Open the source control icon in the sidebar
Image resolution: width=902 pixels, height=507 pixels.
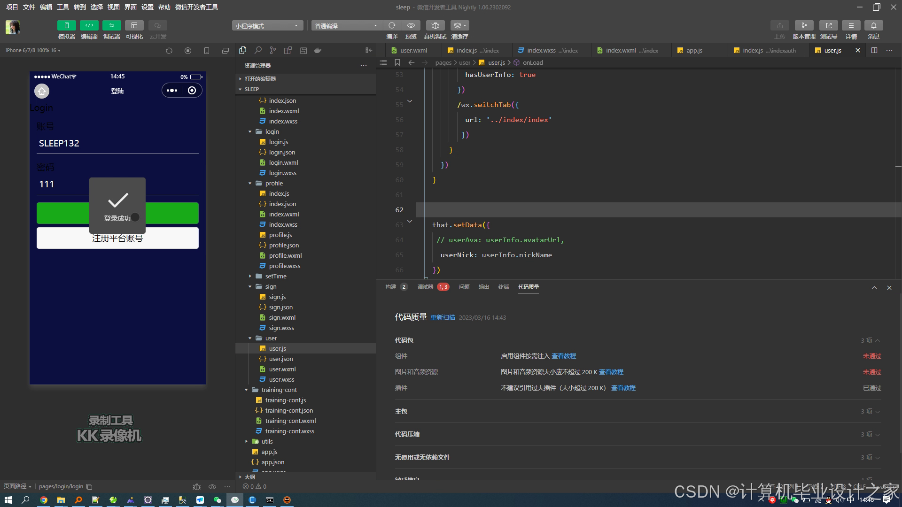[273, 50]
